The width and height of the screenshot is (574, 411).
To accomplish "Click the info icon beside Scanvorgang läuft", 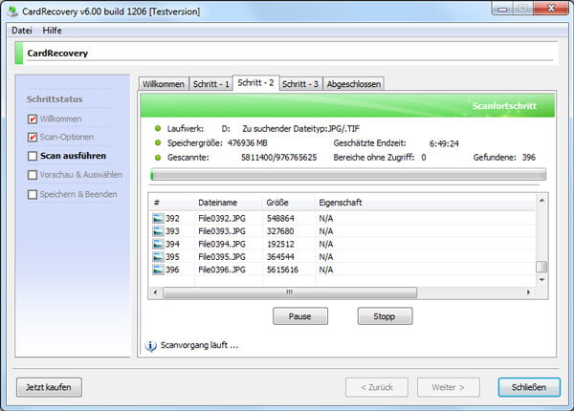I will (x=150, y=345).
